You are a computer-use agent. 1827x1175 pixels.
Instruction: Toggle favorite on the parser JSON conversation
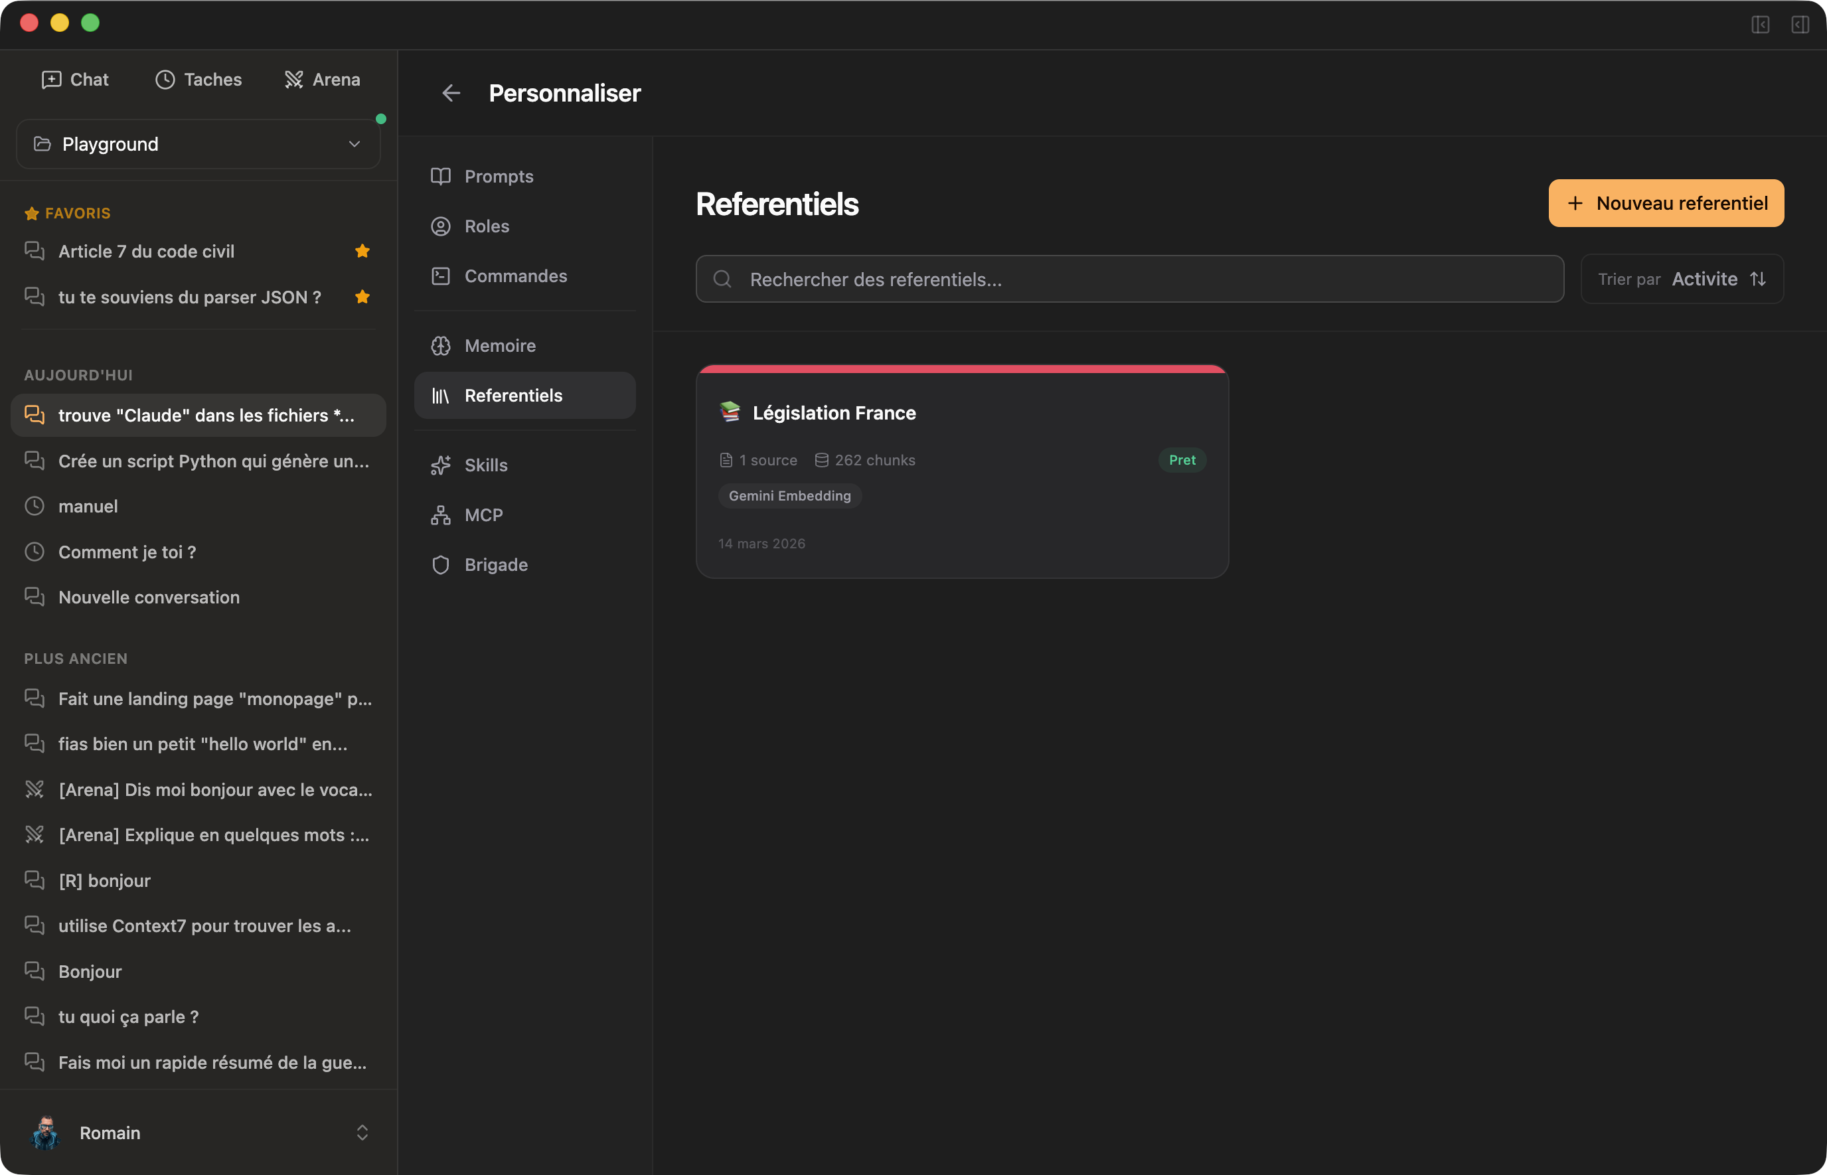[x=362, y=297]
